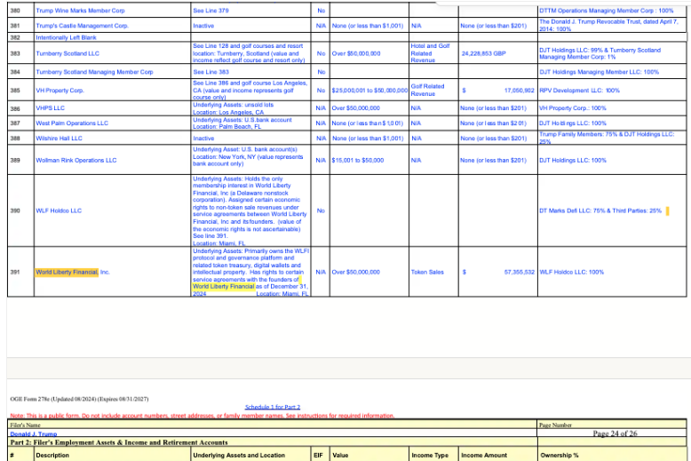Select the 17,050,902 income amount
The height and width of the screenshot is (461, 691).
pos(519,91)
